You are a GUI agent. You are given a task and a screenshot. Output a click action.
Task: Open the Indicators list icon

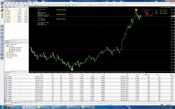[x=66, y=5]
